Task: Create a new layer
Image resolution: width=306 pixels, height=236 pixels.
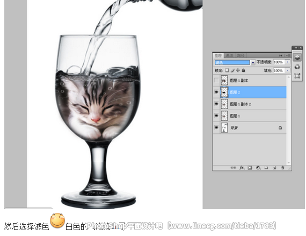Action: point(274,168)
